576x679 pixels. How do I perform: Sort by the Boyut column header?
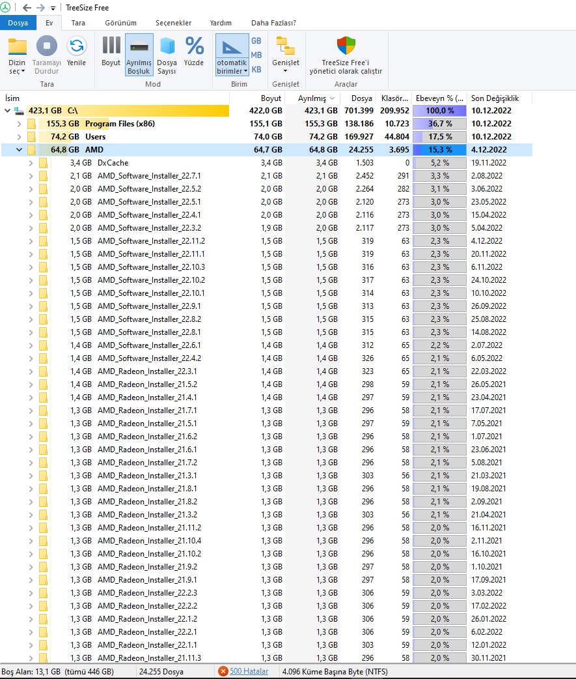(x=271, y=98)
